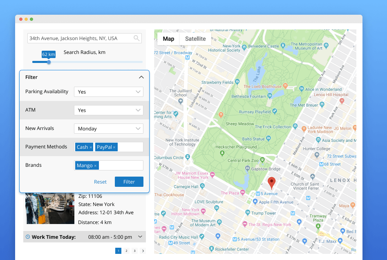Switch map to Satellite view

pyautogui.click(x=195, y=39)
